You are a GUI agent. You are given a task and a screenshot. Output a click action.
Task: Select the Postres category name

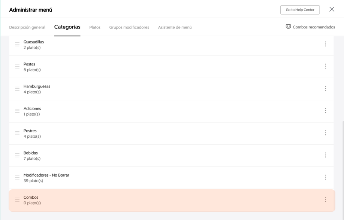click(x=30, y=131)
